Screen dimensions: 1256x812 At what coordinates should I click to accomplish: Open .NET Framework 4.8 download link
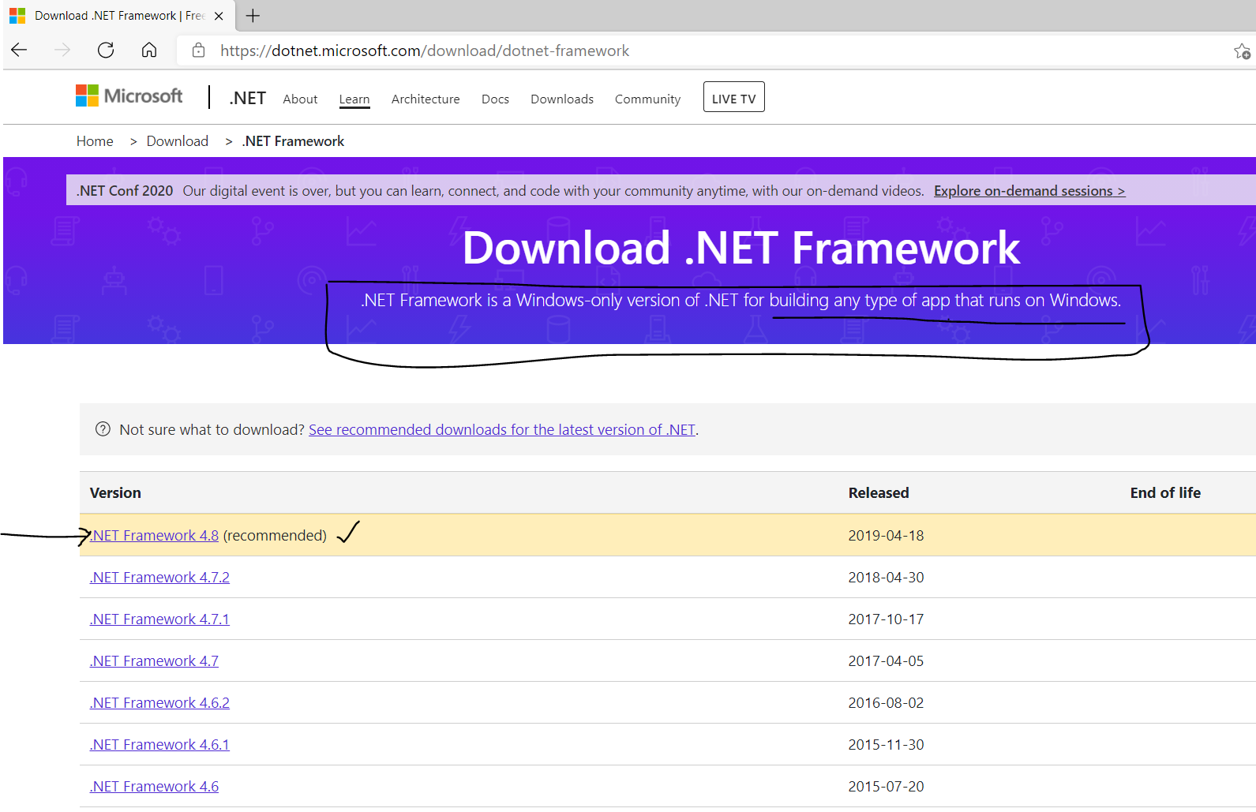pyautogui.click(x=154, y=535)
